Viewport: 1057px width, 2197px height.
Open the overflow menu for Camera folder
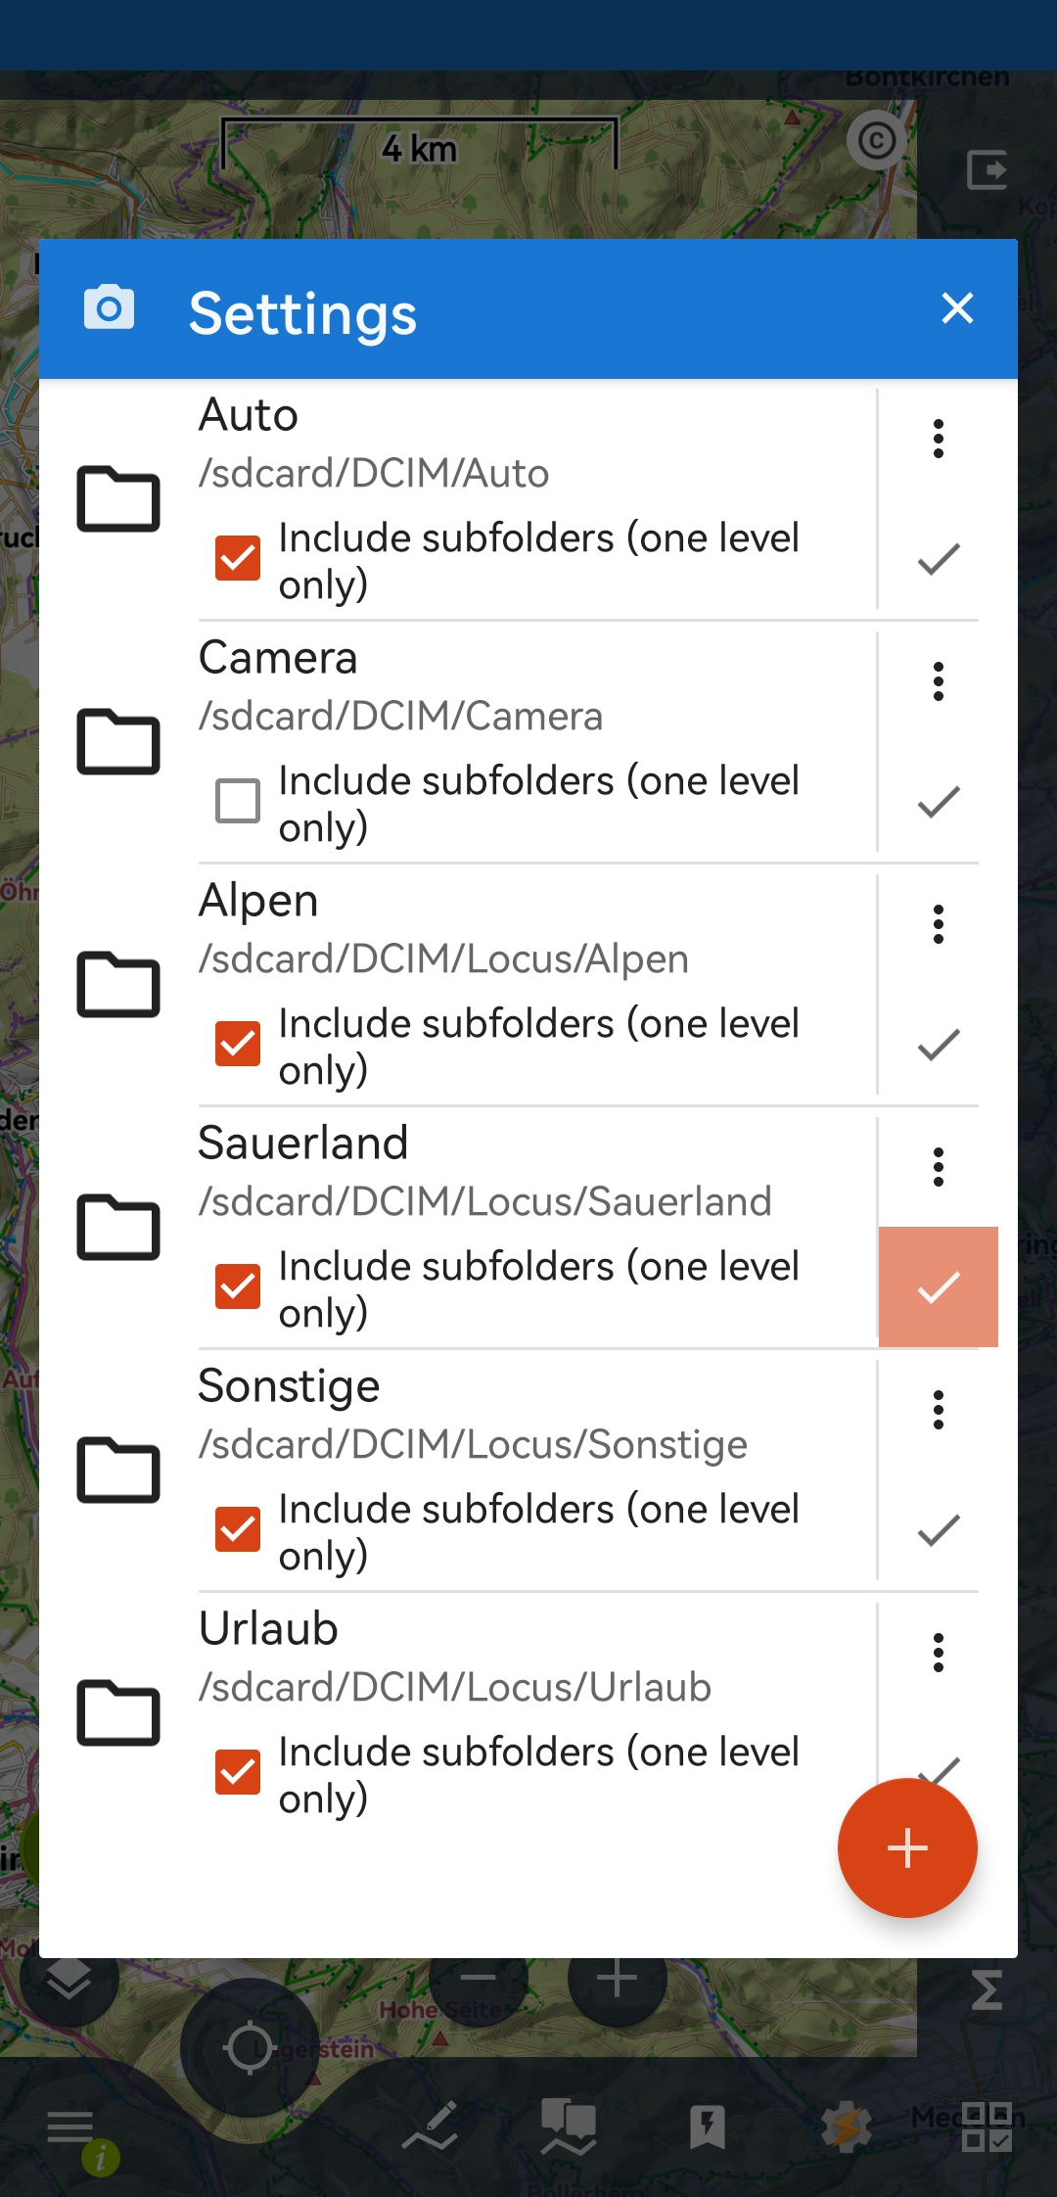(x=938, y=681)
